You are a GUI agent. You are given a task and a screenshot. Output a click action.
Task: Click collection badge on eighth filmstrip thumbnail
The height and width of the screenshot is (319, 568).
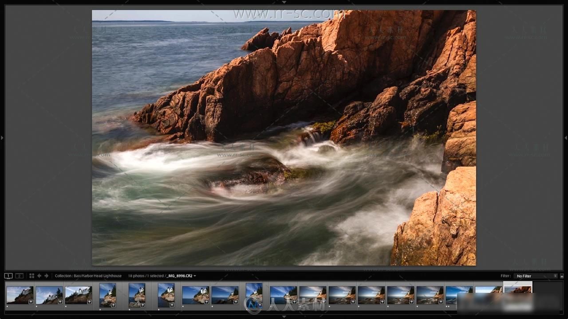pos(236,301)
